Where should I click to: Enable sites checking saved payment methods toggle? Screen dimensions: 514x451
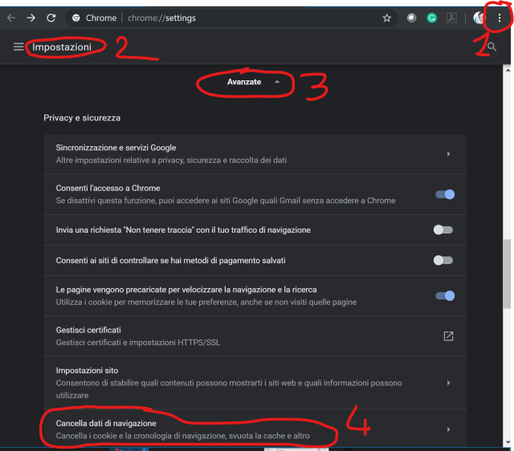pos(443,260)
